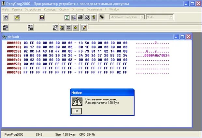Click the magnifier and wrench setup icon
Viewport: 202px width, 138px height.
pos(87,17)
